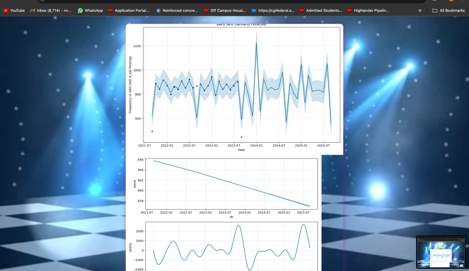Image resolution: width=469 pixels, height=271 pixels.
Task: Click the "2000" tick on yearly chart
Action: pyautogui.click(x=140, y=231)
